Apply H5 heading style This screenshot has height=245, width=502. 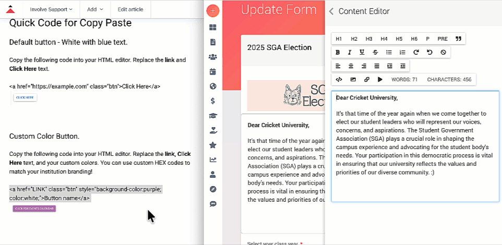point(399,39)
